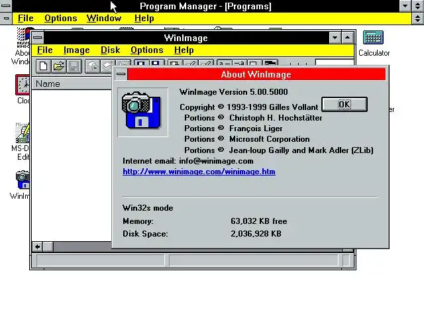The image size is (424, 318).
Task: Click the 'Memory:' label
Action: [x=138, y=221]
